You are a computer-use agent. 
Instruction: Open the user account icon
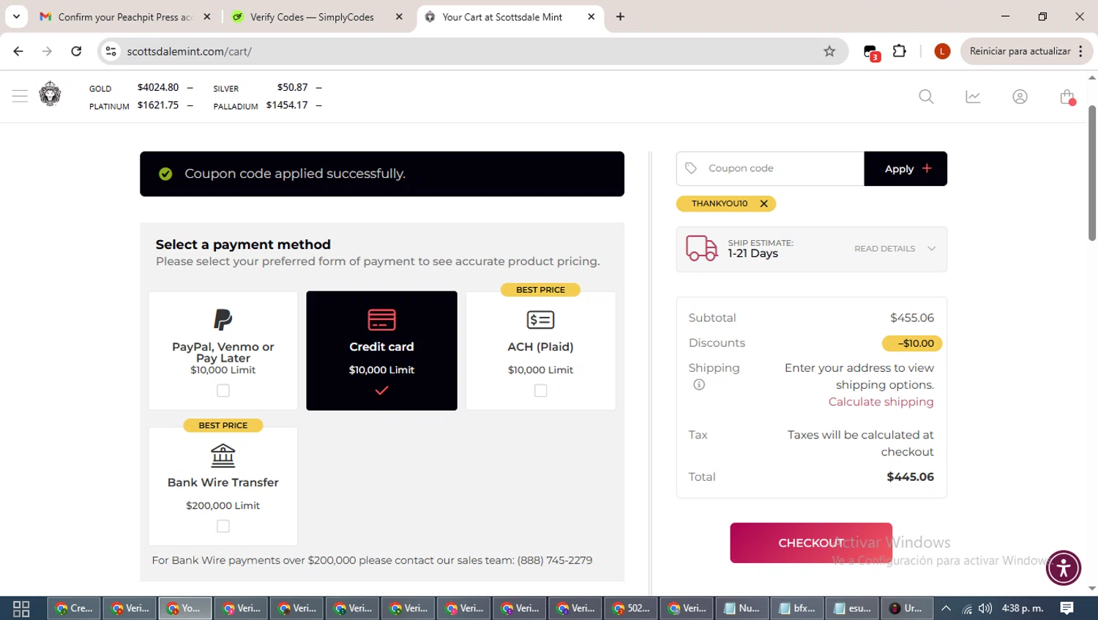(1020, 97)
